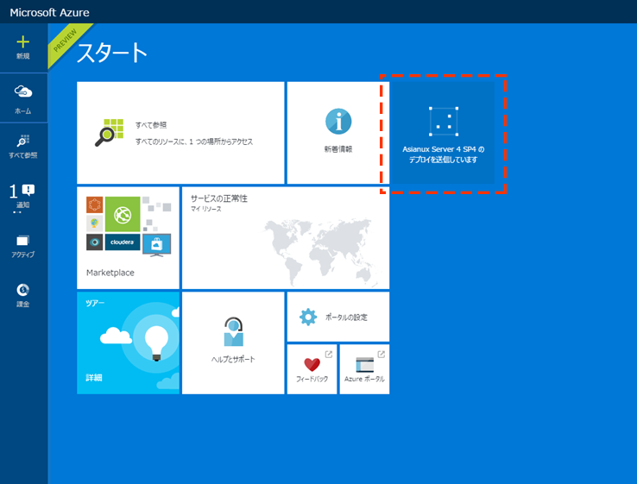Screen dimensions: 637x484
Task: Open the Azure ポータル tile
Action: [x=364, y=368]
